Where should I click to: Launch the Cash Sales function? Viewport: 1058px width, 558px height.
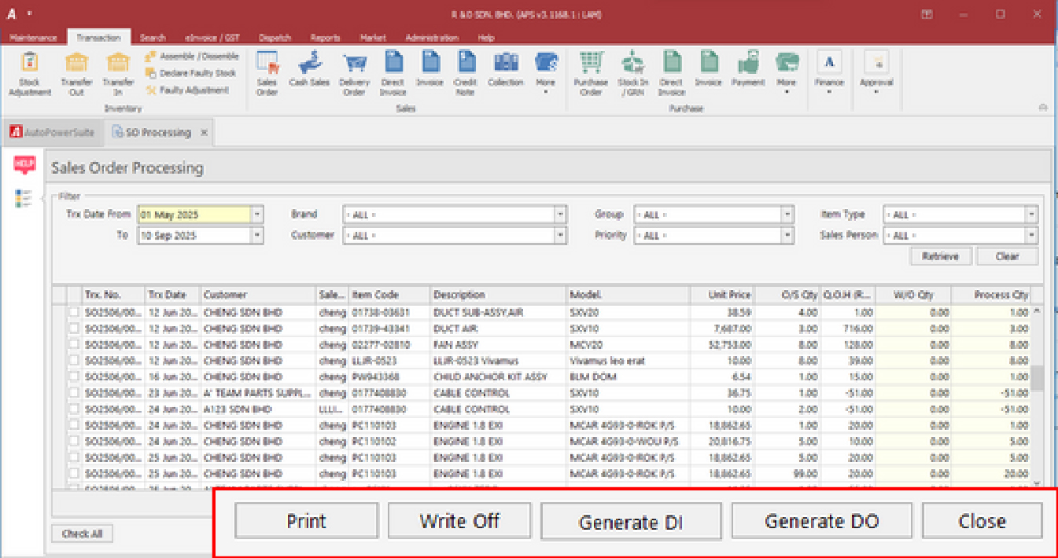tap(309, 63)
